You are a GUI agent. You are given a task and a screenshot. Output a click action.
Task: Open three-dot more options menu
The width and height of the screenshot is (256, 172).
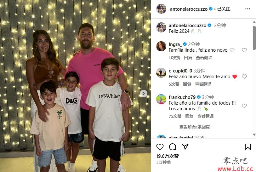click(x=248, y=9)
